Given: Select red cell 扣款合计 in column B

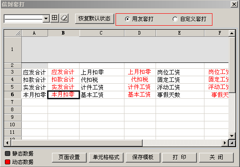Looking at the screenshot, I should pyautogui.click(x=64, y=80).
